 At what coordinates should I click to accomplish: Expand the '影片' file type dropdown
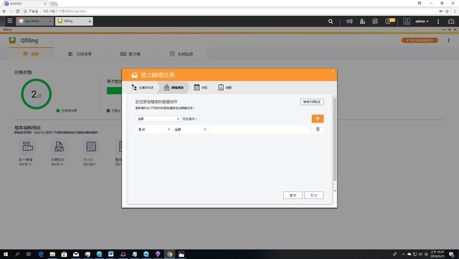click(153, 129)
